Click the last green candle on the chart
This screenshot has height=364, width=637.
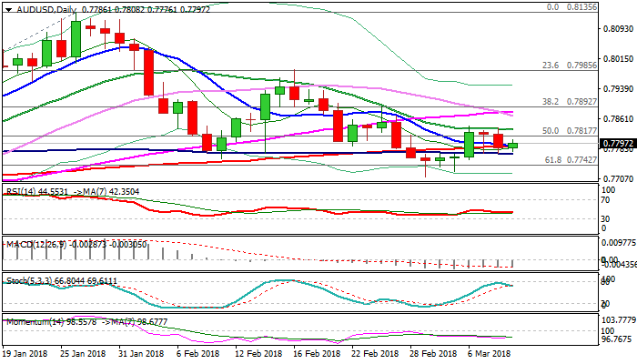click(512, 146)
